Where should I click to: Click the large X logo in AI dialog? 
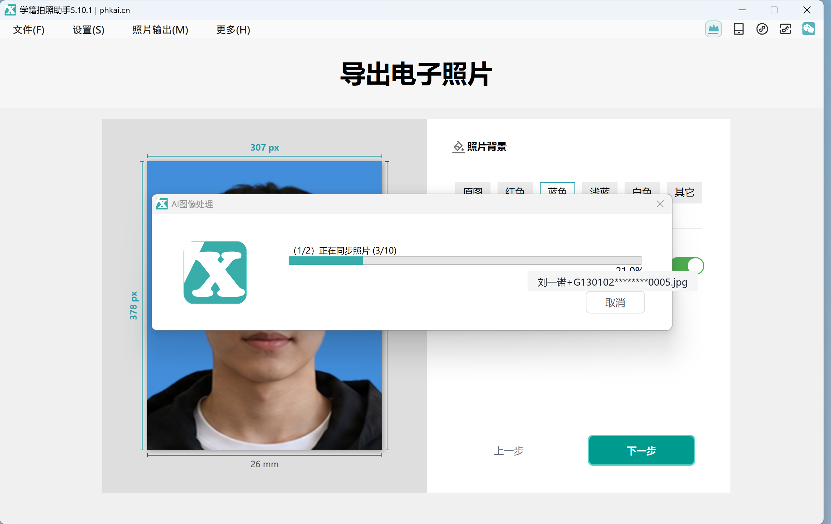pyautogui.click(x=215, y=272)
